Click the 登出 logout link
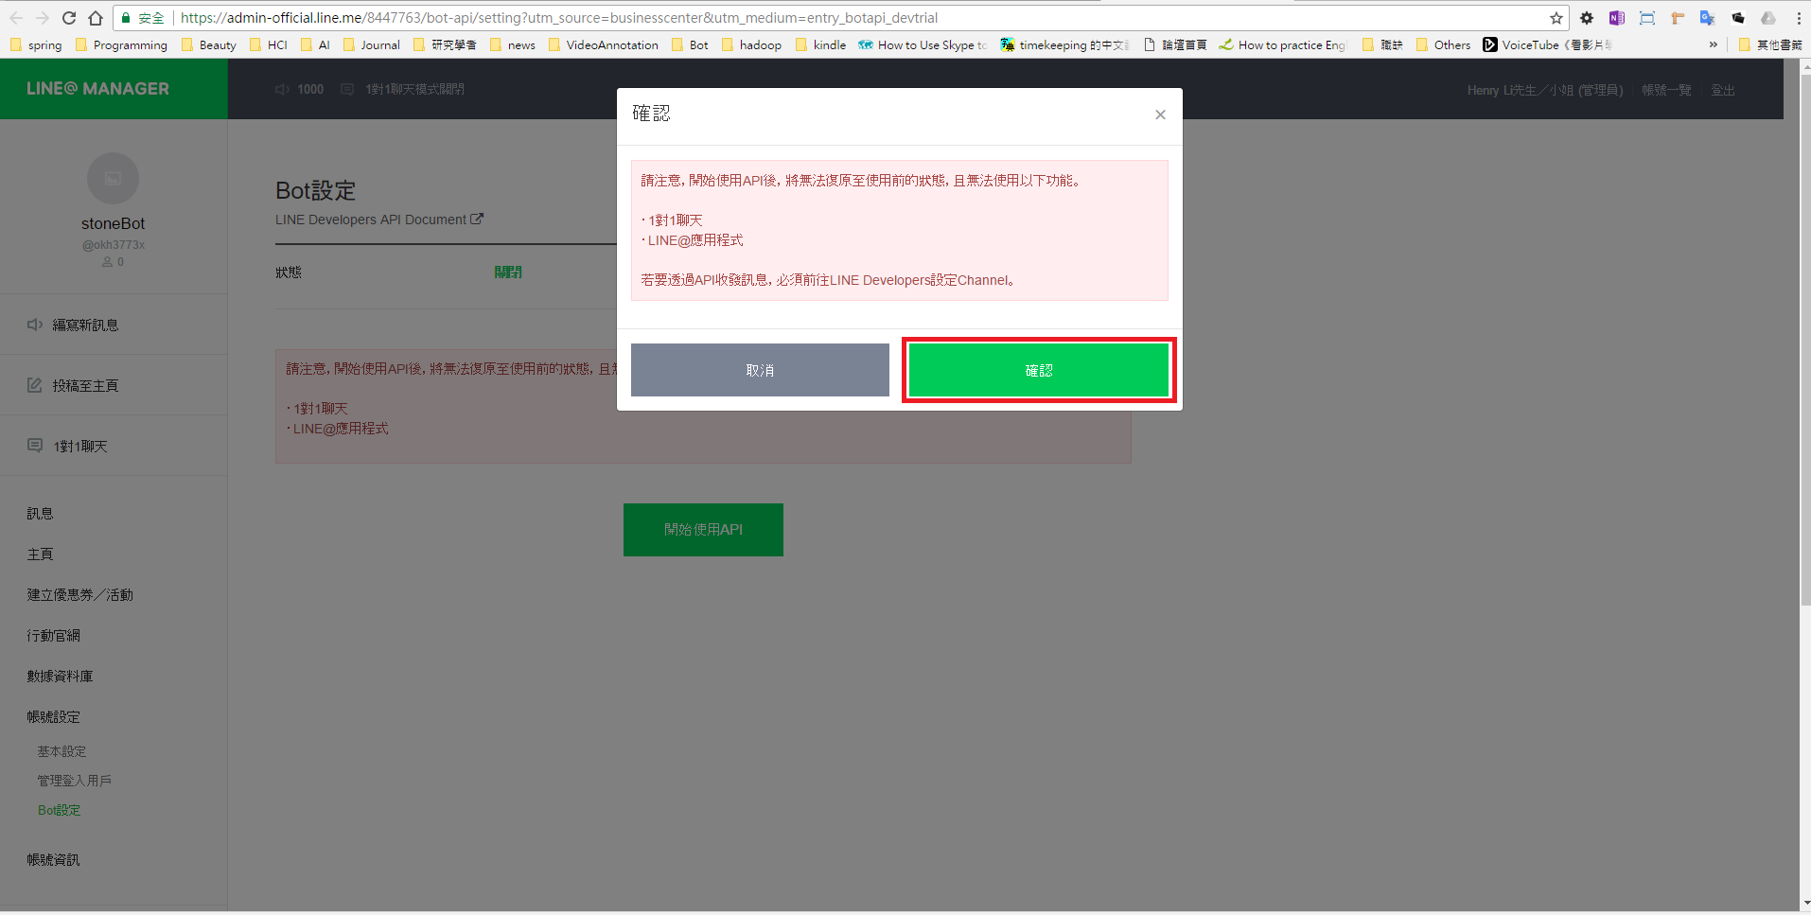The image size is (1811, 915). (1723, 90)
